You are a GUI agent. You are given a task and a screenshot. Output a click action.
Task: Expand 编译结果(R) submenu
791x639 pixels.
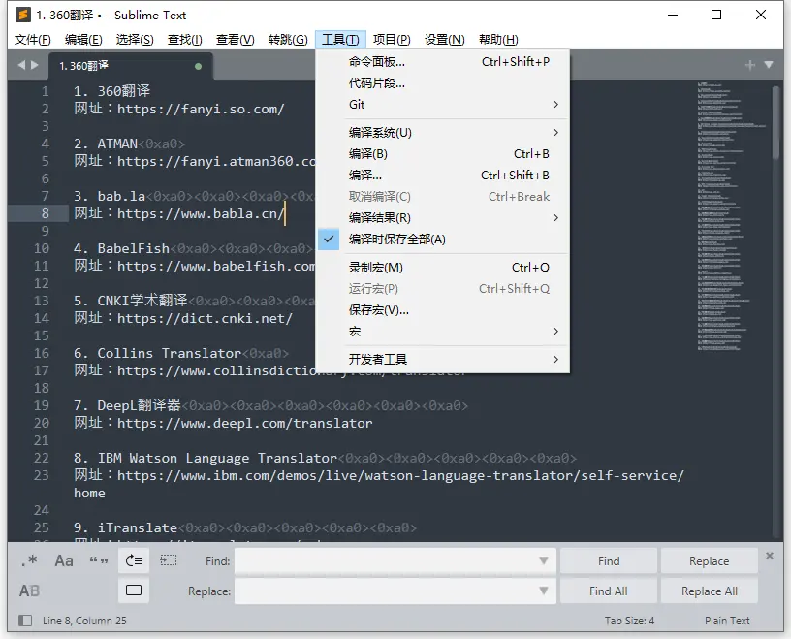pos(442,218)
